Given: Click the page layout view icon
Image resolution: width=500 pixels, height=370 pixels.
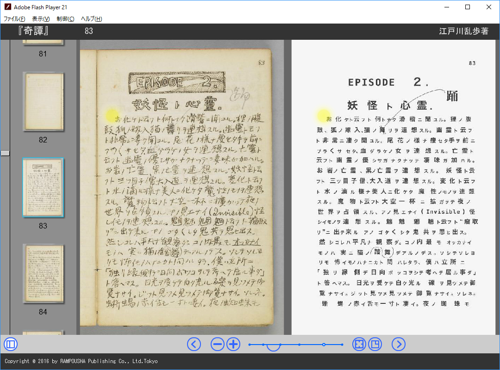Looking at the screenshot, I should click(x=375, y=344).
